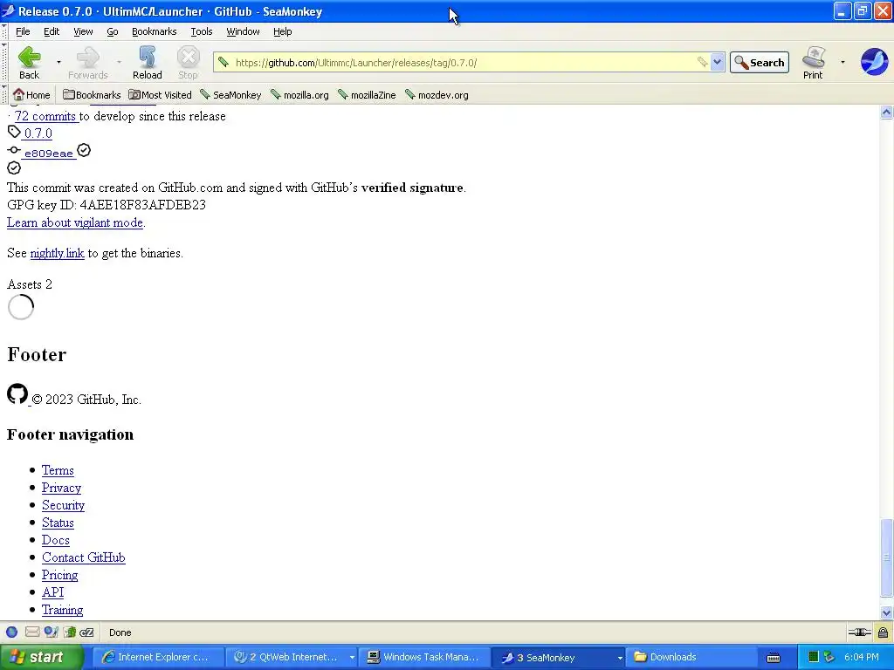Switch to Windows Task Manager in taskbar

tap(425, 658)
